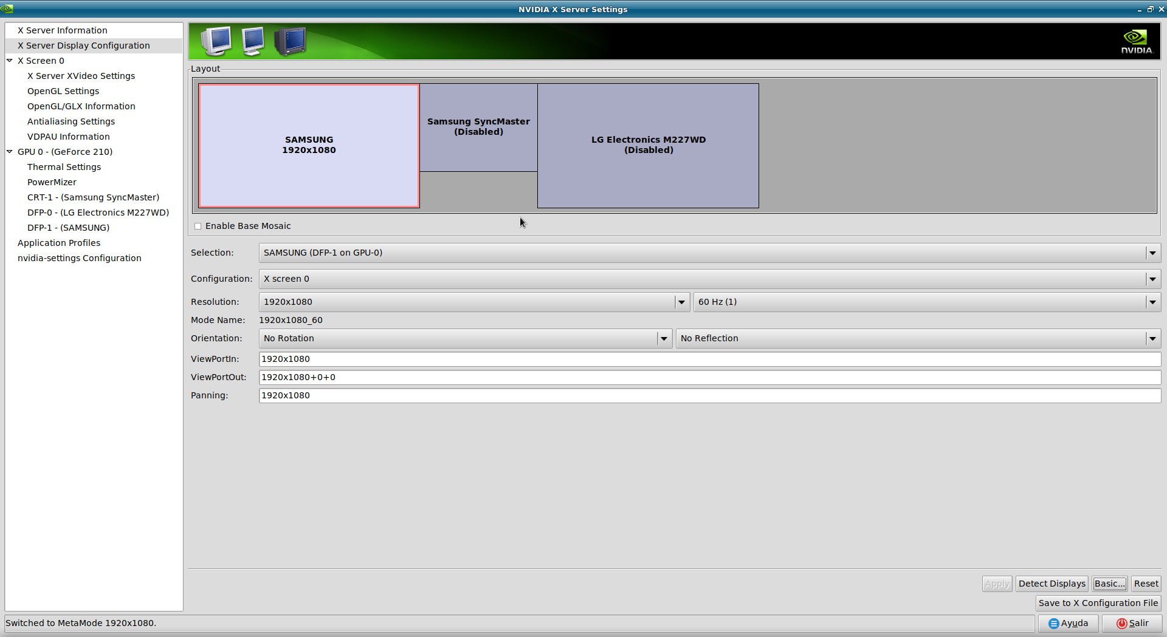Open the 60 Hz refresh rate dropdown
The width and height of the screenshot is (1167, 637).
(x=927, y=302)
